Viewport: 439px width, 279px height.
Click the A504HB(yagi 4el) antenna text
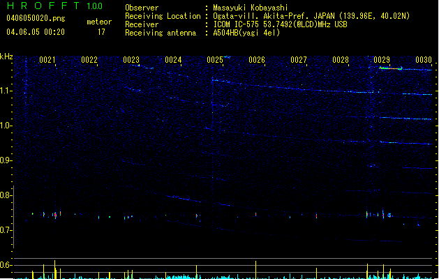click(246, 33)
